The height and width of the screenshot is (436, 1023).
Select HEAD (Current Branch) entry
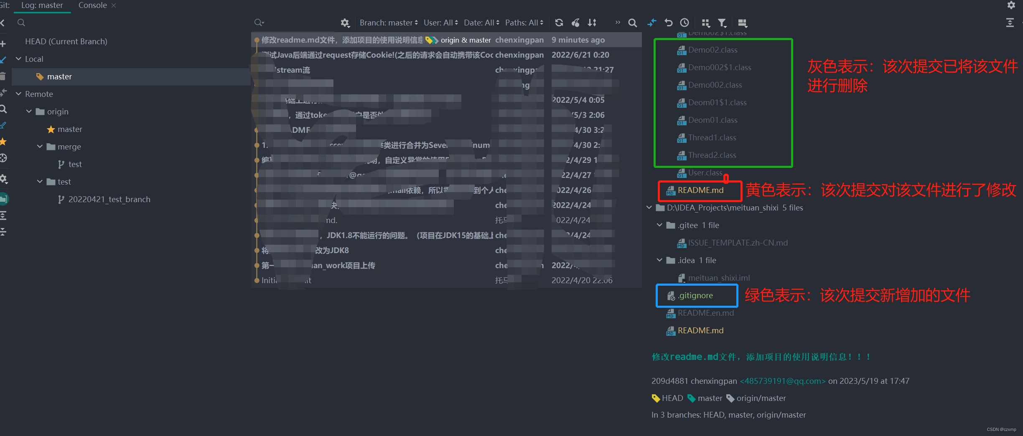click(x=66, y=41)
